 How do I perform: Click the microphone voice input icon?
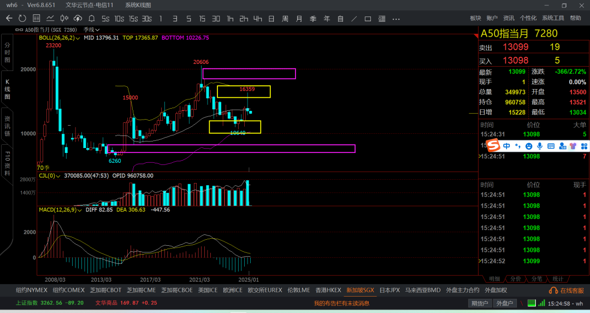540,146
